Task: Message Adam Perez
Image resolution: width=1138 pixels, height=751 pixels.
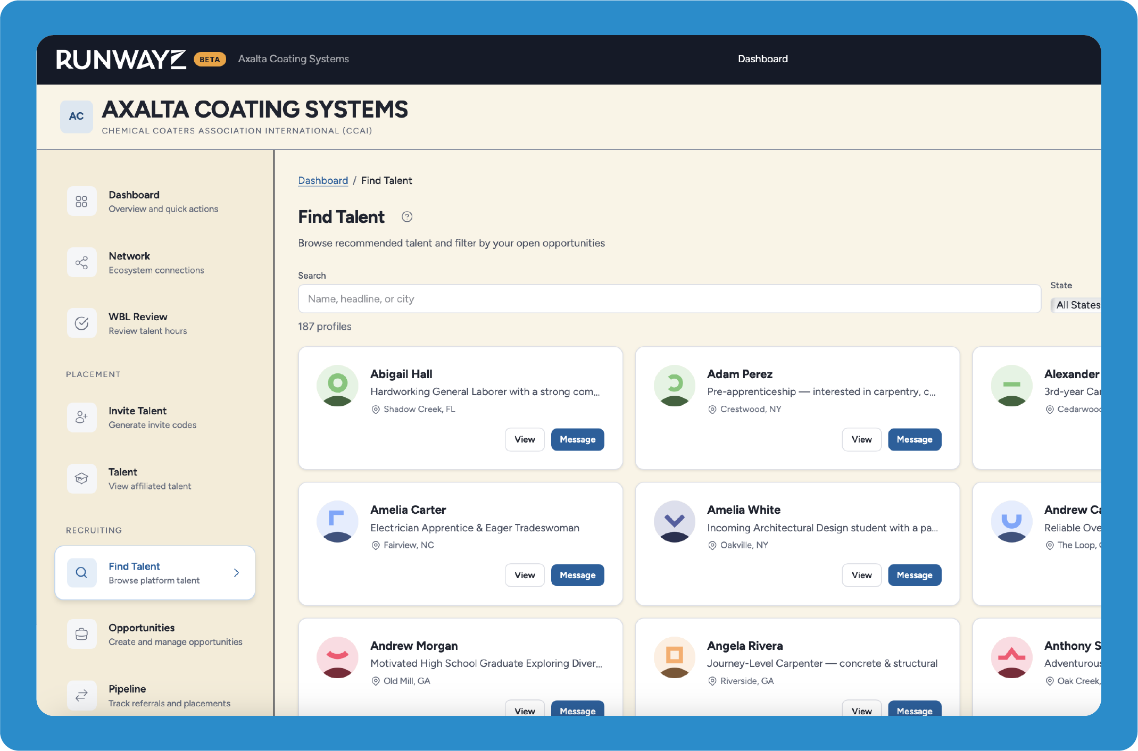Action: pyautogui.click(x=915, y=439)
